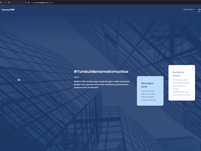The width and height of the screenshot is (201, 151).
Task: Click the Komunal P2P logo
Action: pyautogui.click(x=8, y=10)
